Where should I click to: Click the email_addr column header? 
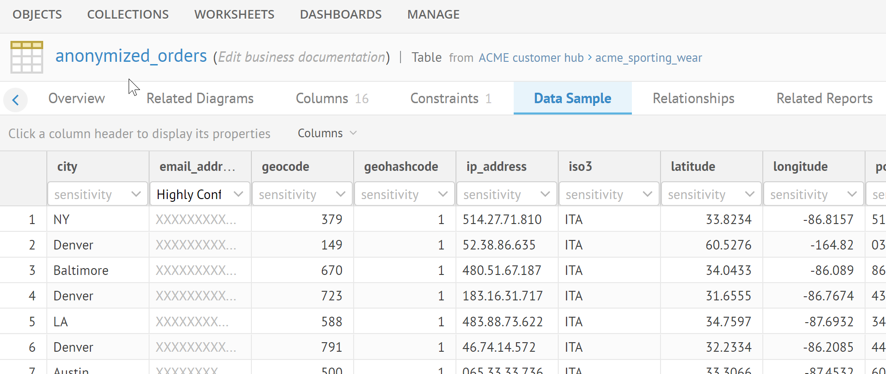197,167
